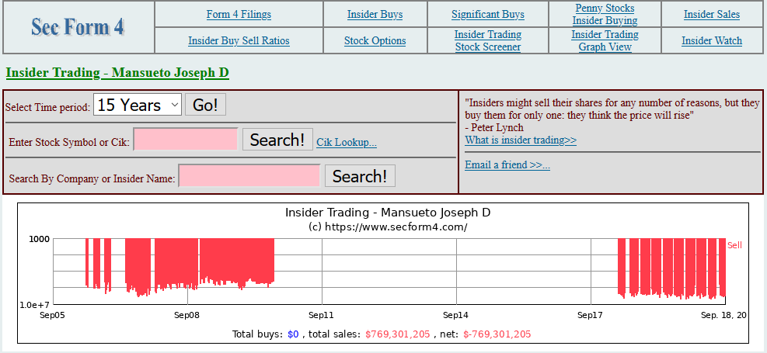Click the Select Time period label
Viewport: 767px width, 353px height.
(48, 107)
